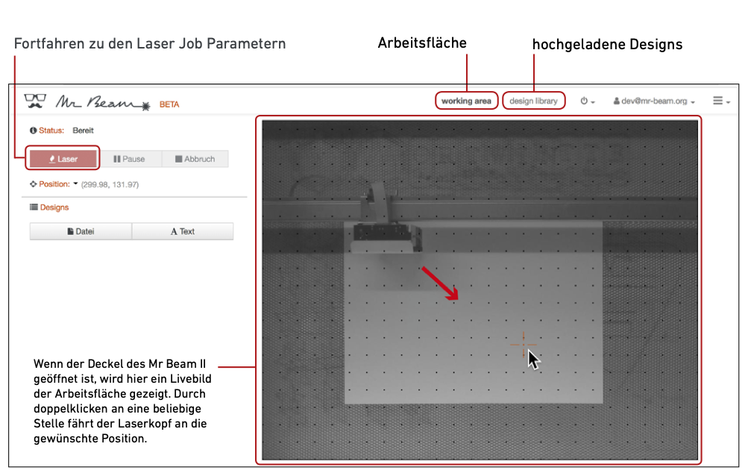Image resolution: width=748 pixels, height=476 pixels.
Task: Click the Status info icon
Action: (33, 131)
